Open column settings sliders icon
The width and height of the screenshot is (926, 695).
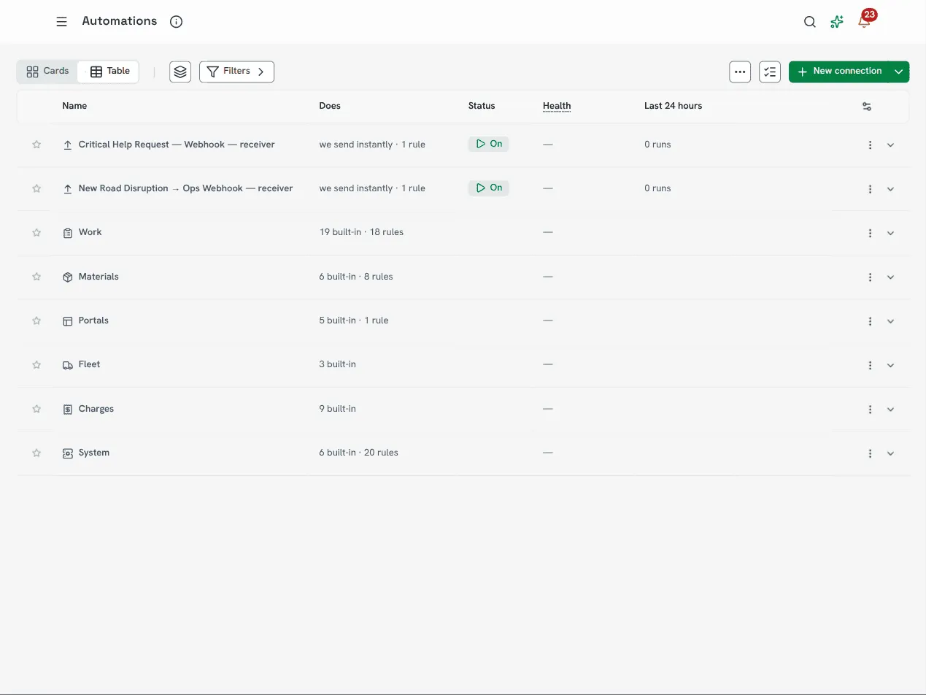click(867, 107)
